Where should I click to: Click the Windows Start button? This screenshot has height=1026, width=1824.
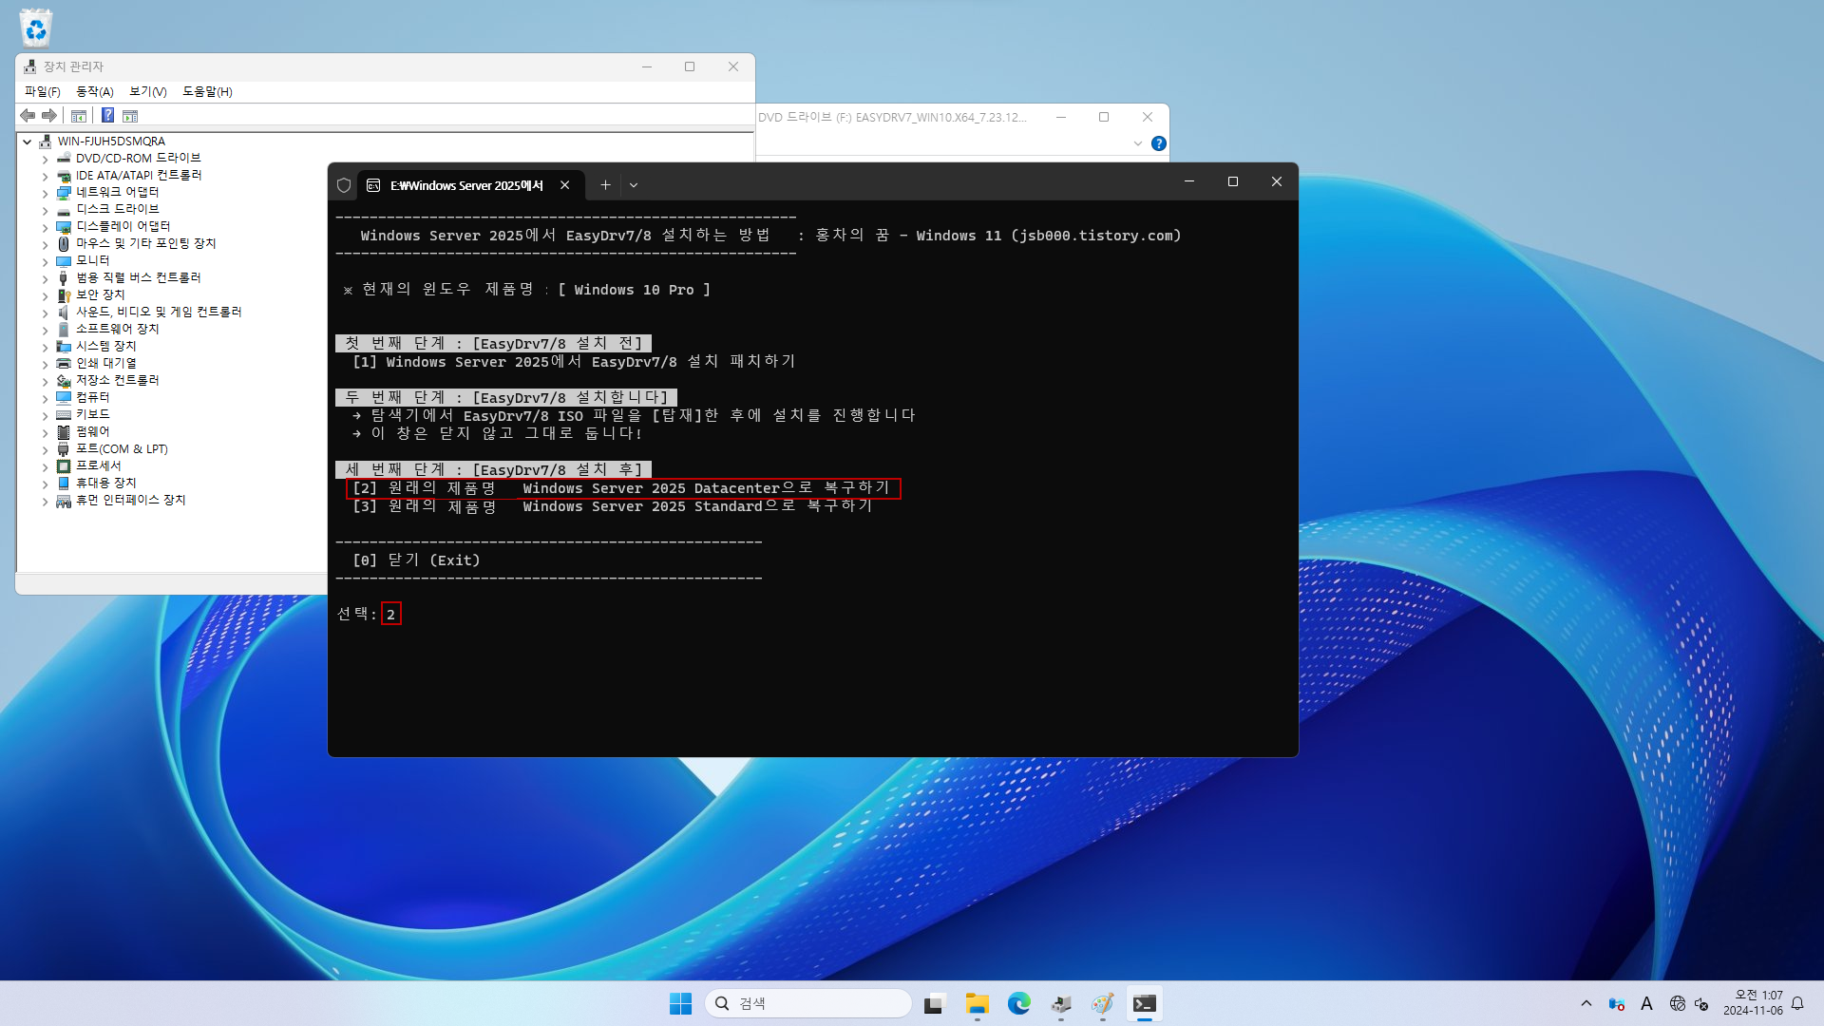click(x=680, y=1003)
